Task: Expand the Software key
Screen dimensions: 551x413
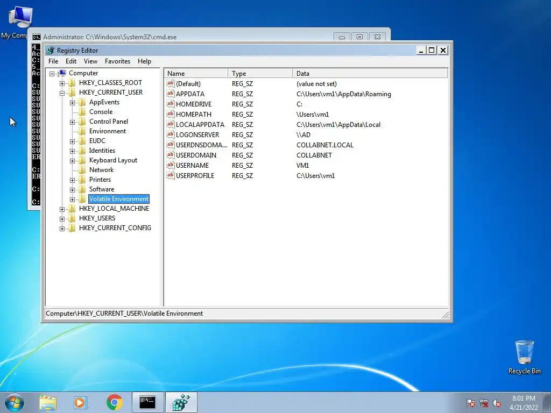Action: click(73, 190)
